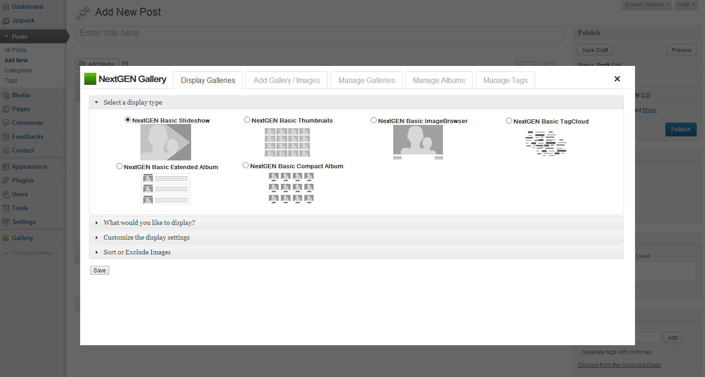This screenshot has height=377, width=705.
Task: Click the Basic Slideshow preview image
Action: click(x=166, y=142)
